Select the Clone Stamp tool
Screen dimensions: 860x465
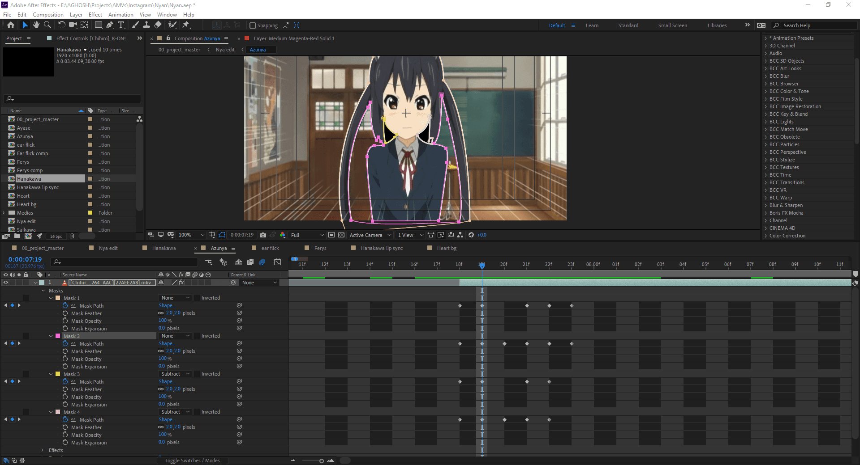(x=146, y=25)
